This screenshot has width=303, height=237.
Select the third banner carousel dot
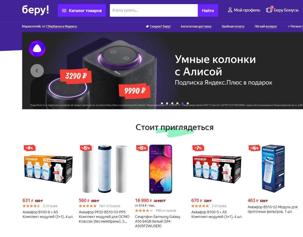(172, 104)
